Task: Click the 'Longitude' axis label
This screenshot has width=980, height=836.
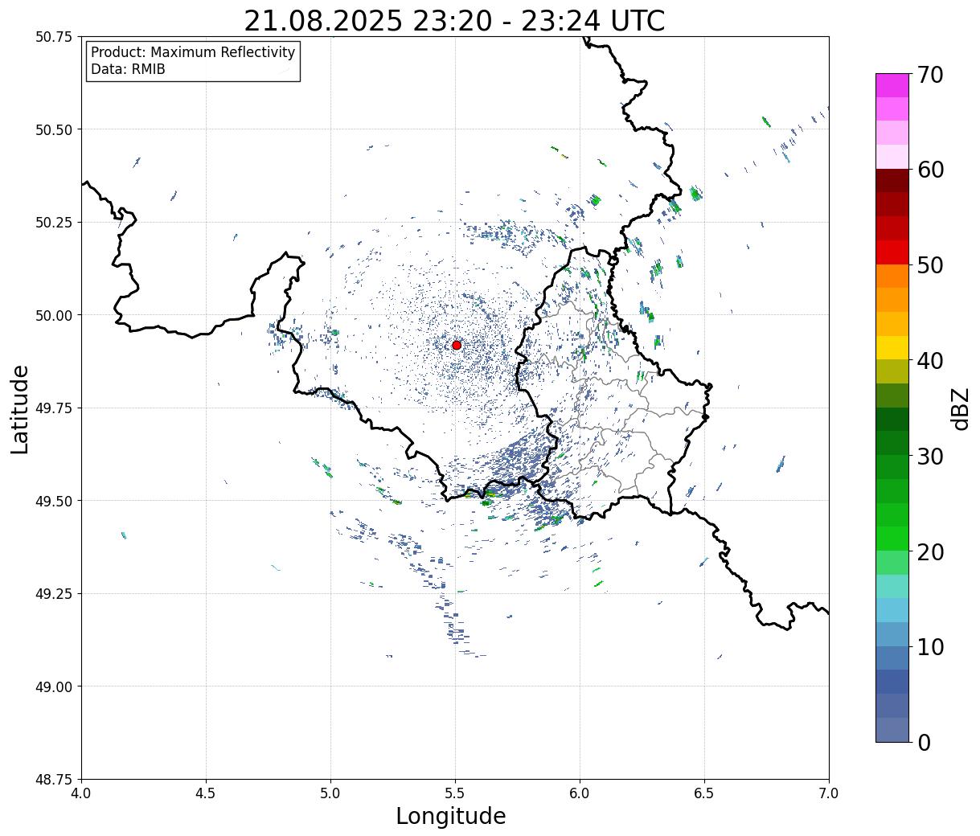Action: tap(451, 816)
